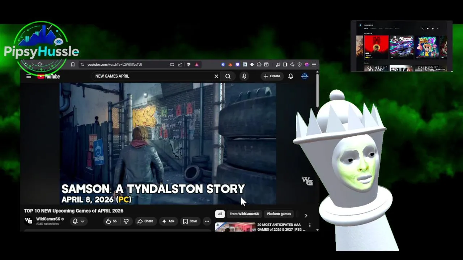Open the WildGamerSK channel name link
Screen dimensions: 463x260
48,219
